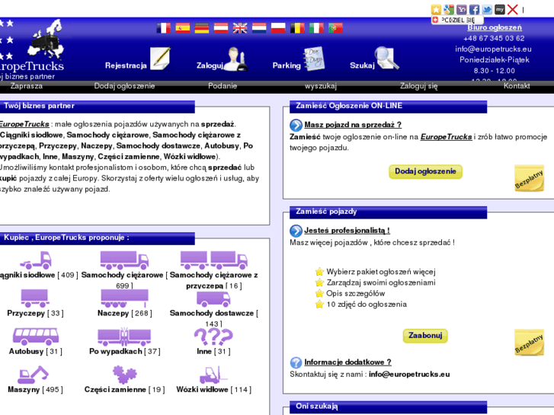Click info@europetrucks.eu in header
Screen dimensions: 554x415
pyautogui.click(x=493, y=49)
